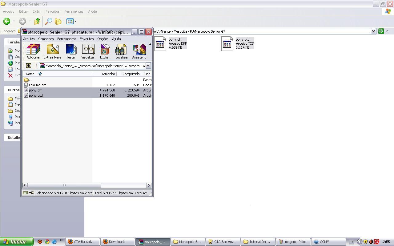Select pony.txd in WinRAR list
394x246 pixels.
pyautogui.click(x=87, y=95)
